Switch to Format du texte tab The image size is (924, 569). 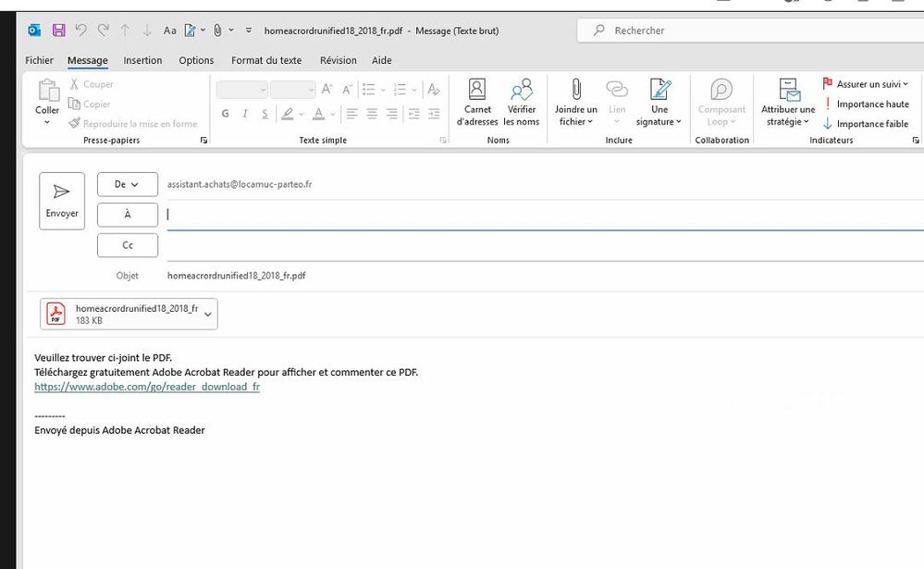266,60
